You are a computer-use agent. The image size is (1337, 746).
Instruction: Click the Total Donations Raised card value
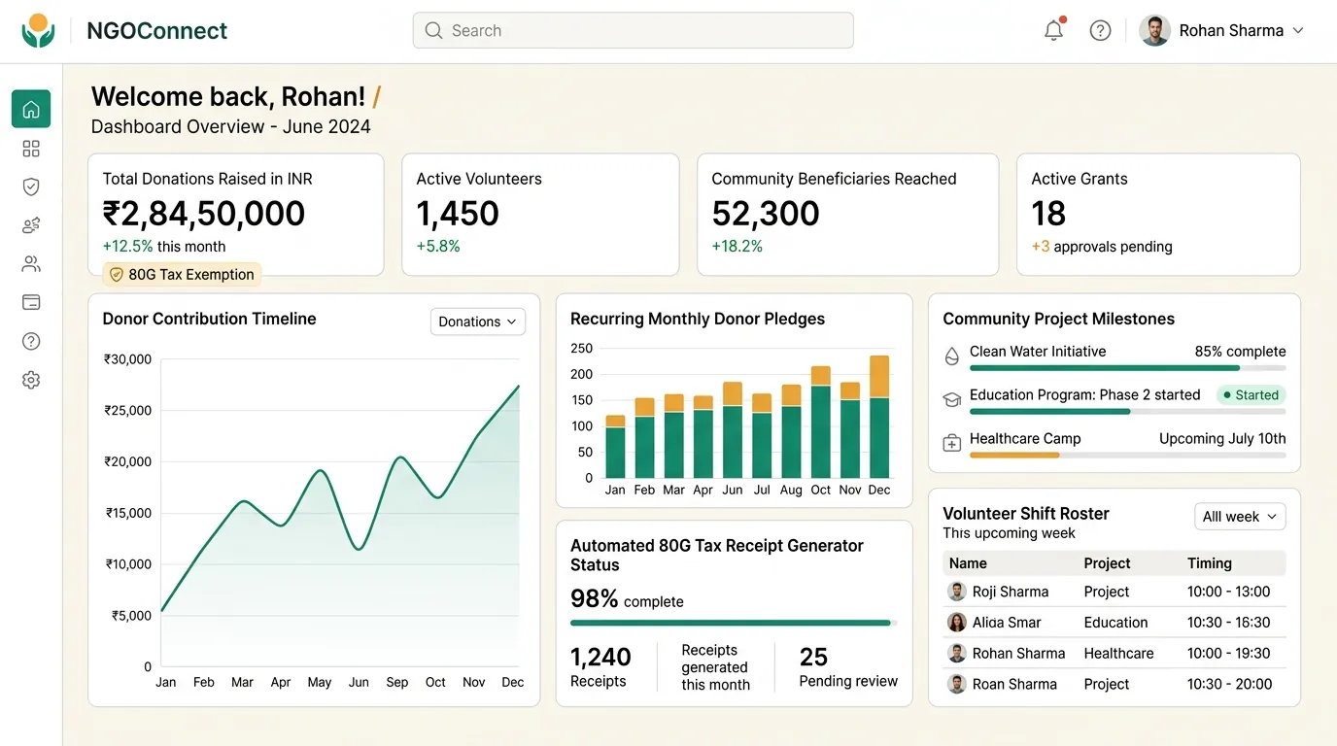(x=204, y=214)
